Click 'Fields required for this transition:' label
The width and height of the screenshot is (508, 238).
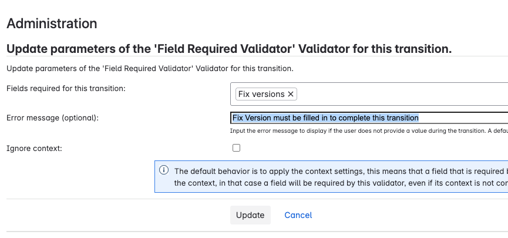(66, 88)
